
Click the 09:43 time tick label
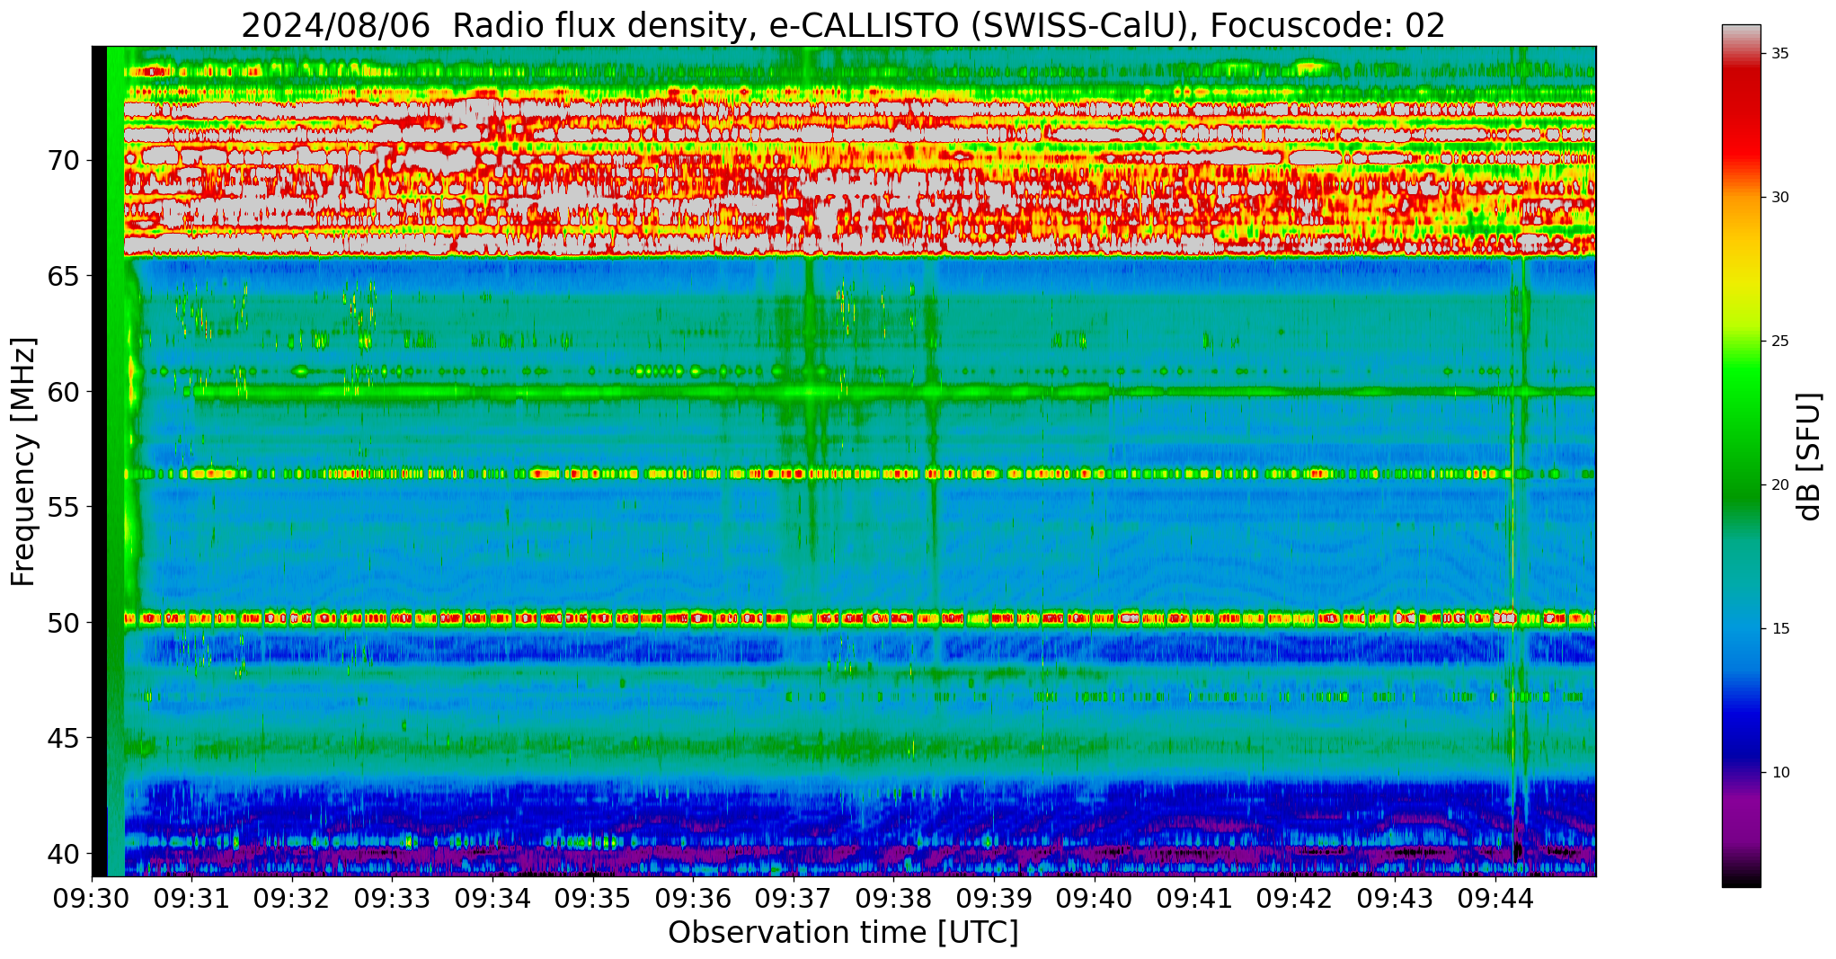(x=1395, y=899)
